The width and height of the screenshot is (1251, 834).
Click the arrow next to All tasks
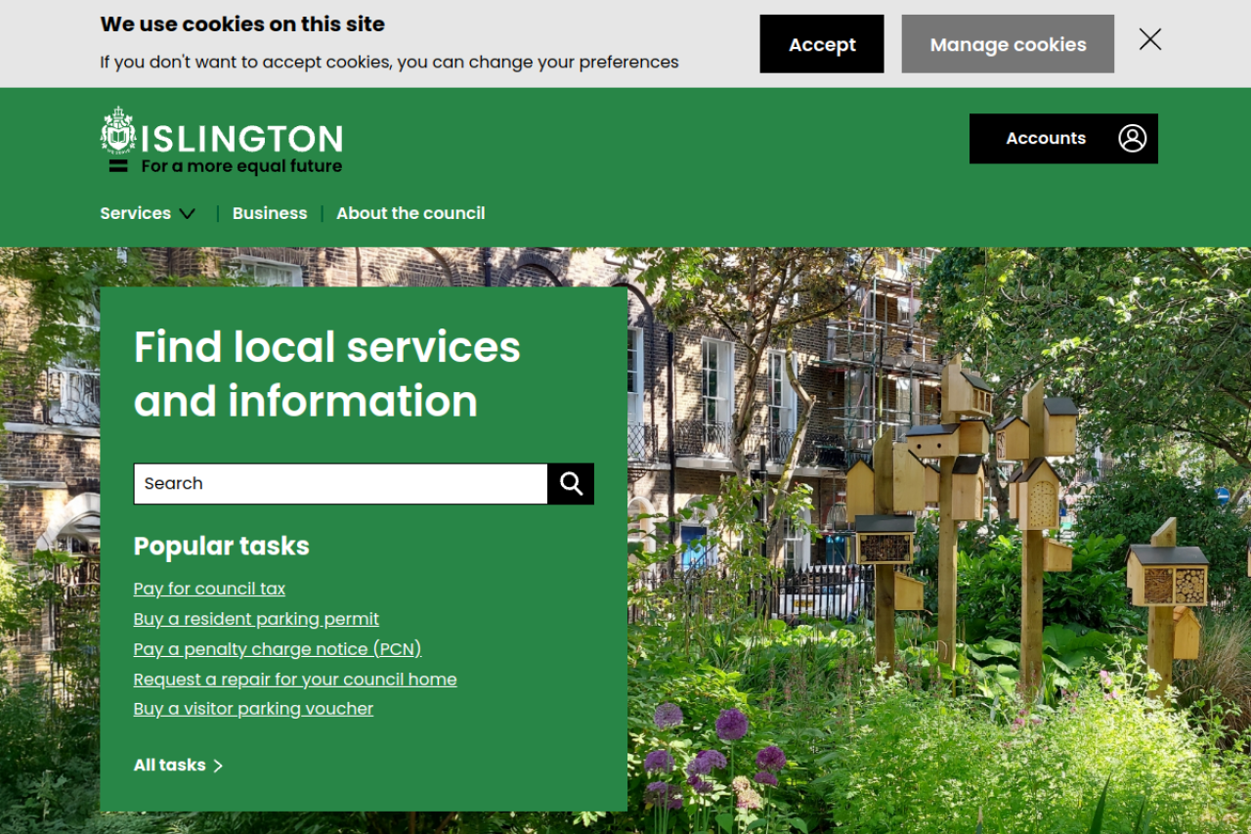218,766
